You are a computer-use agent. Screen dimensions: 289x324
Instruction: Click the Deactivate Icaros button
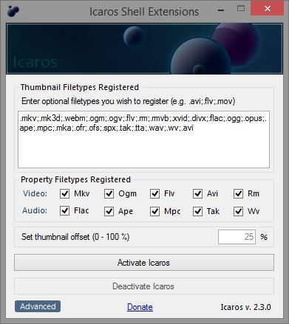tap(144, 286)
